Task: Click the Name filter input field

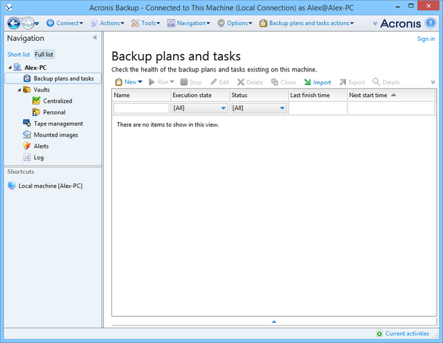Action: pyautogui.click(x=141, y=108)
